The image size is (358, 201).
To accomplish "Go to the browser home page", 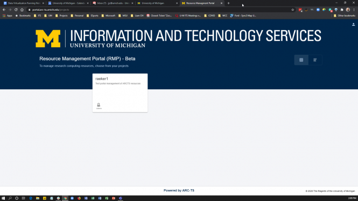I will (22, 10).
